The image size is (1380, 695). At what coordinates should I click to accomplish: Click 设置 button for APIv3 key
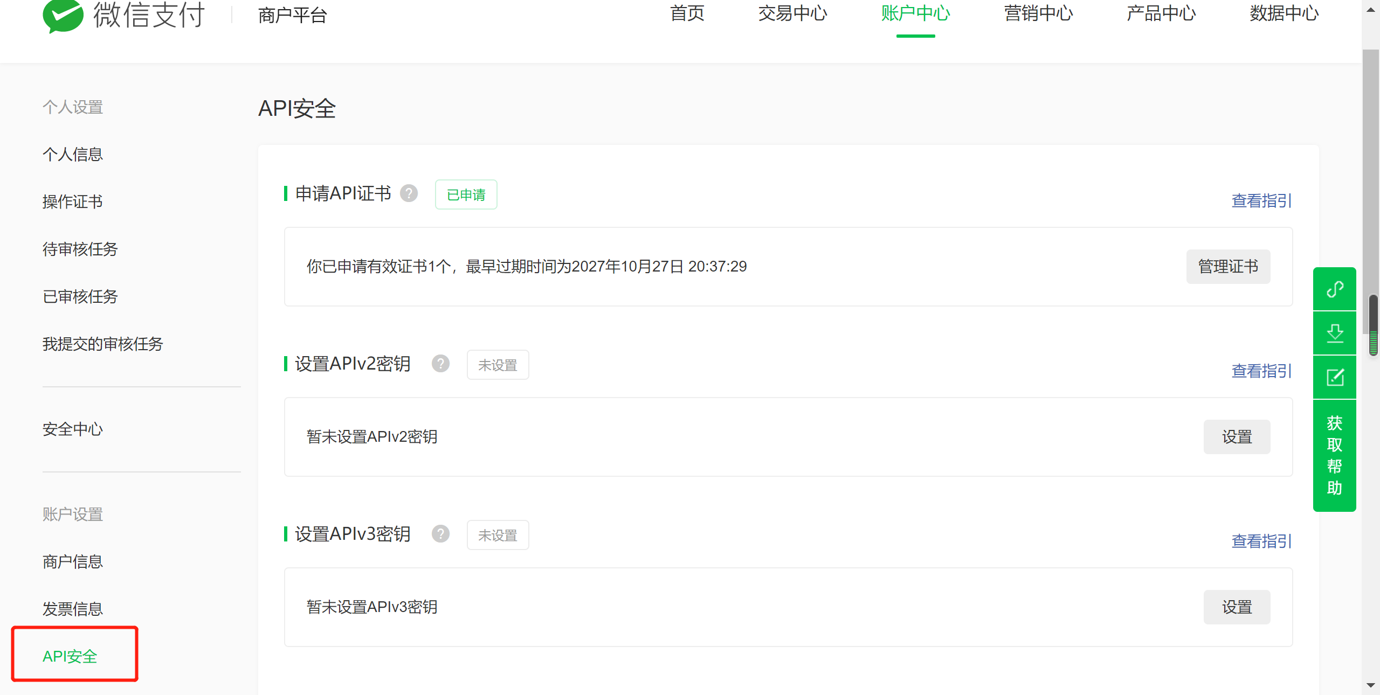coord(1237,607)
